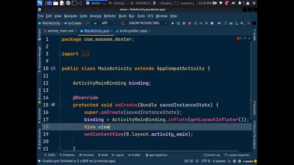
Task: Jump to previous highlighted error arrow
Action: click(x=245, y=38)
